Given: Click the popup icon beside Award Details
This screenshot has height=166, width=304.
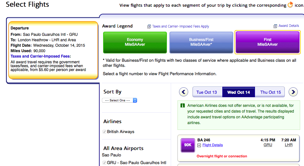Looking at the screenshot, I should click(x=275, y=26).
